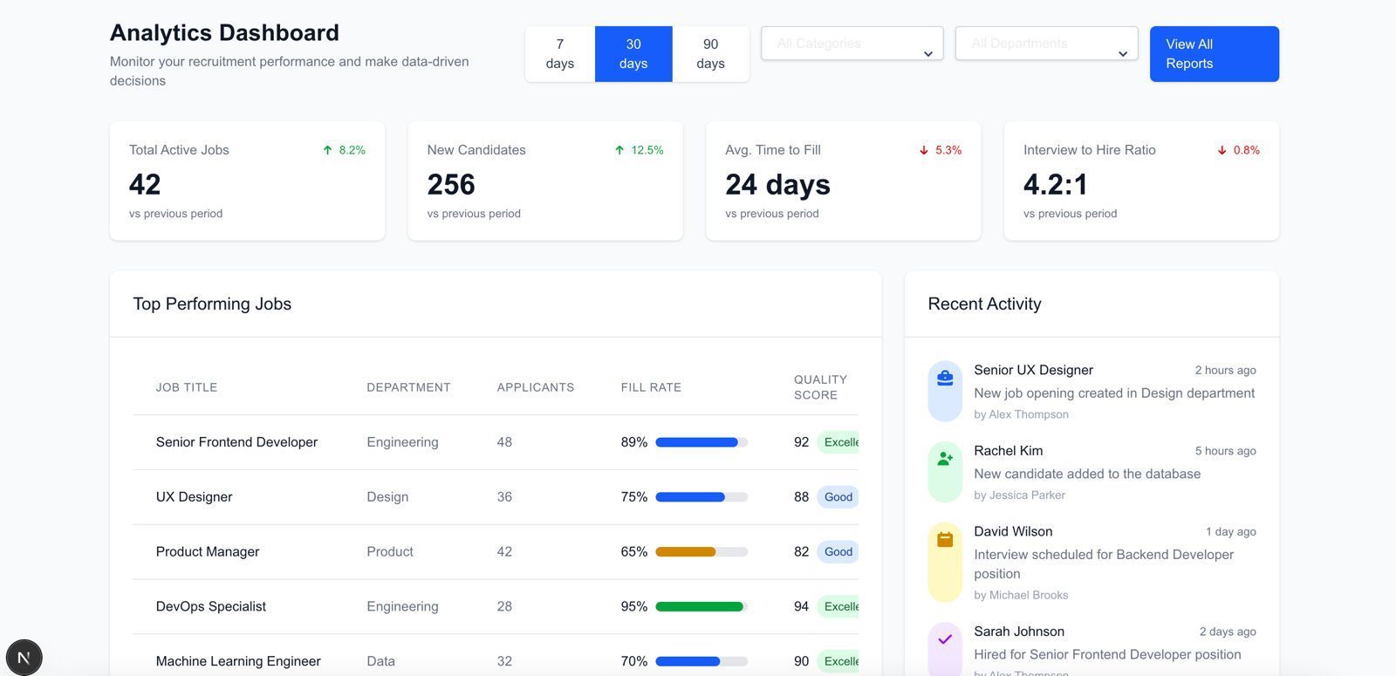Expand the All Departments dropdown

[x=1046, y=44]
